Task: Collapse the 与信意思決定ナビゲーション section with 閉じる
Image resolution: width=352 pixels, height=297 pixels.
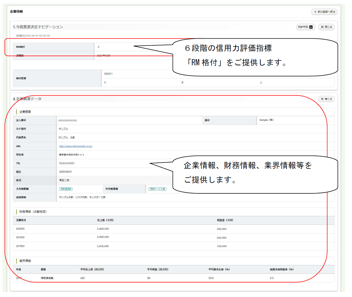Action: pos(326,27)
